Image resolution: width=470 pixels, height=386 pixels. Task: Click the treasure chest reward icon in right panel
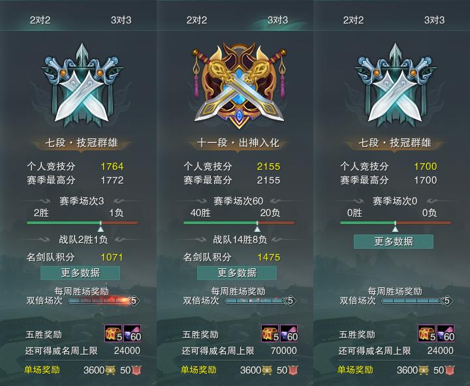427,333
